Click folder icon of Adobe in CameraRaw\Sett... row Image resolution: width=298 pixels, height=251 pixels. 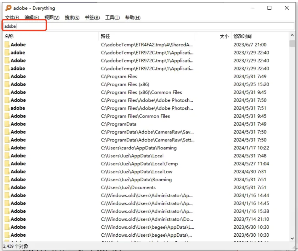point(7,140)
